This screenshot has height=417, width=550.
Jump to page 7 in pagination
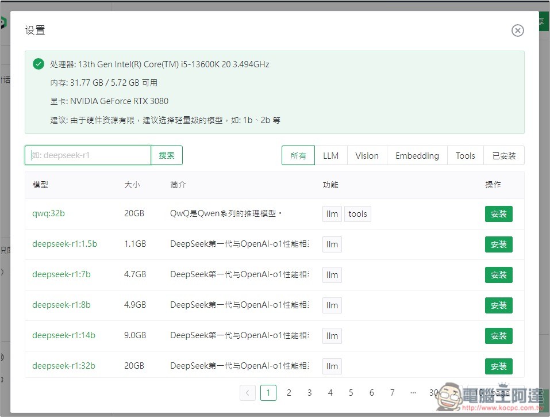pos(393,393)
